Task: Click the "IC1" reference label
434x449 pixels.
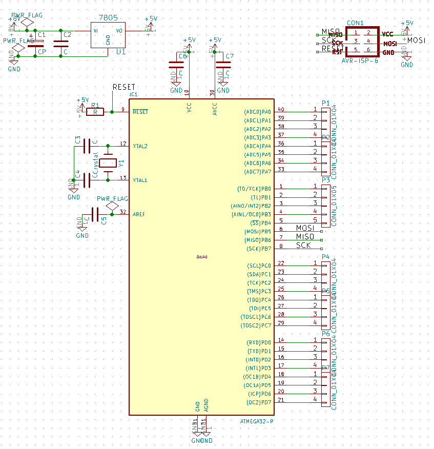Action: [133, 95]
